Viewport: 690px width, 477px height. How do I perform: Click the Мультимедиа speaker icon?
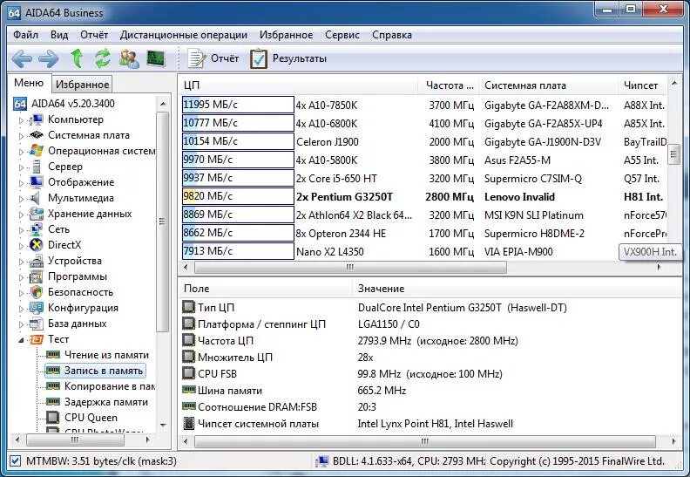[35, 198]
